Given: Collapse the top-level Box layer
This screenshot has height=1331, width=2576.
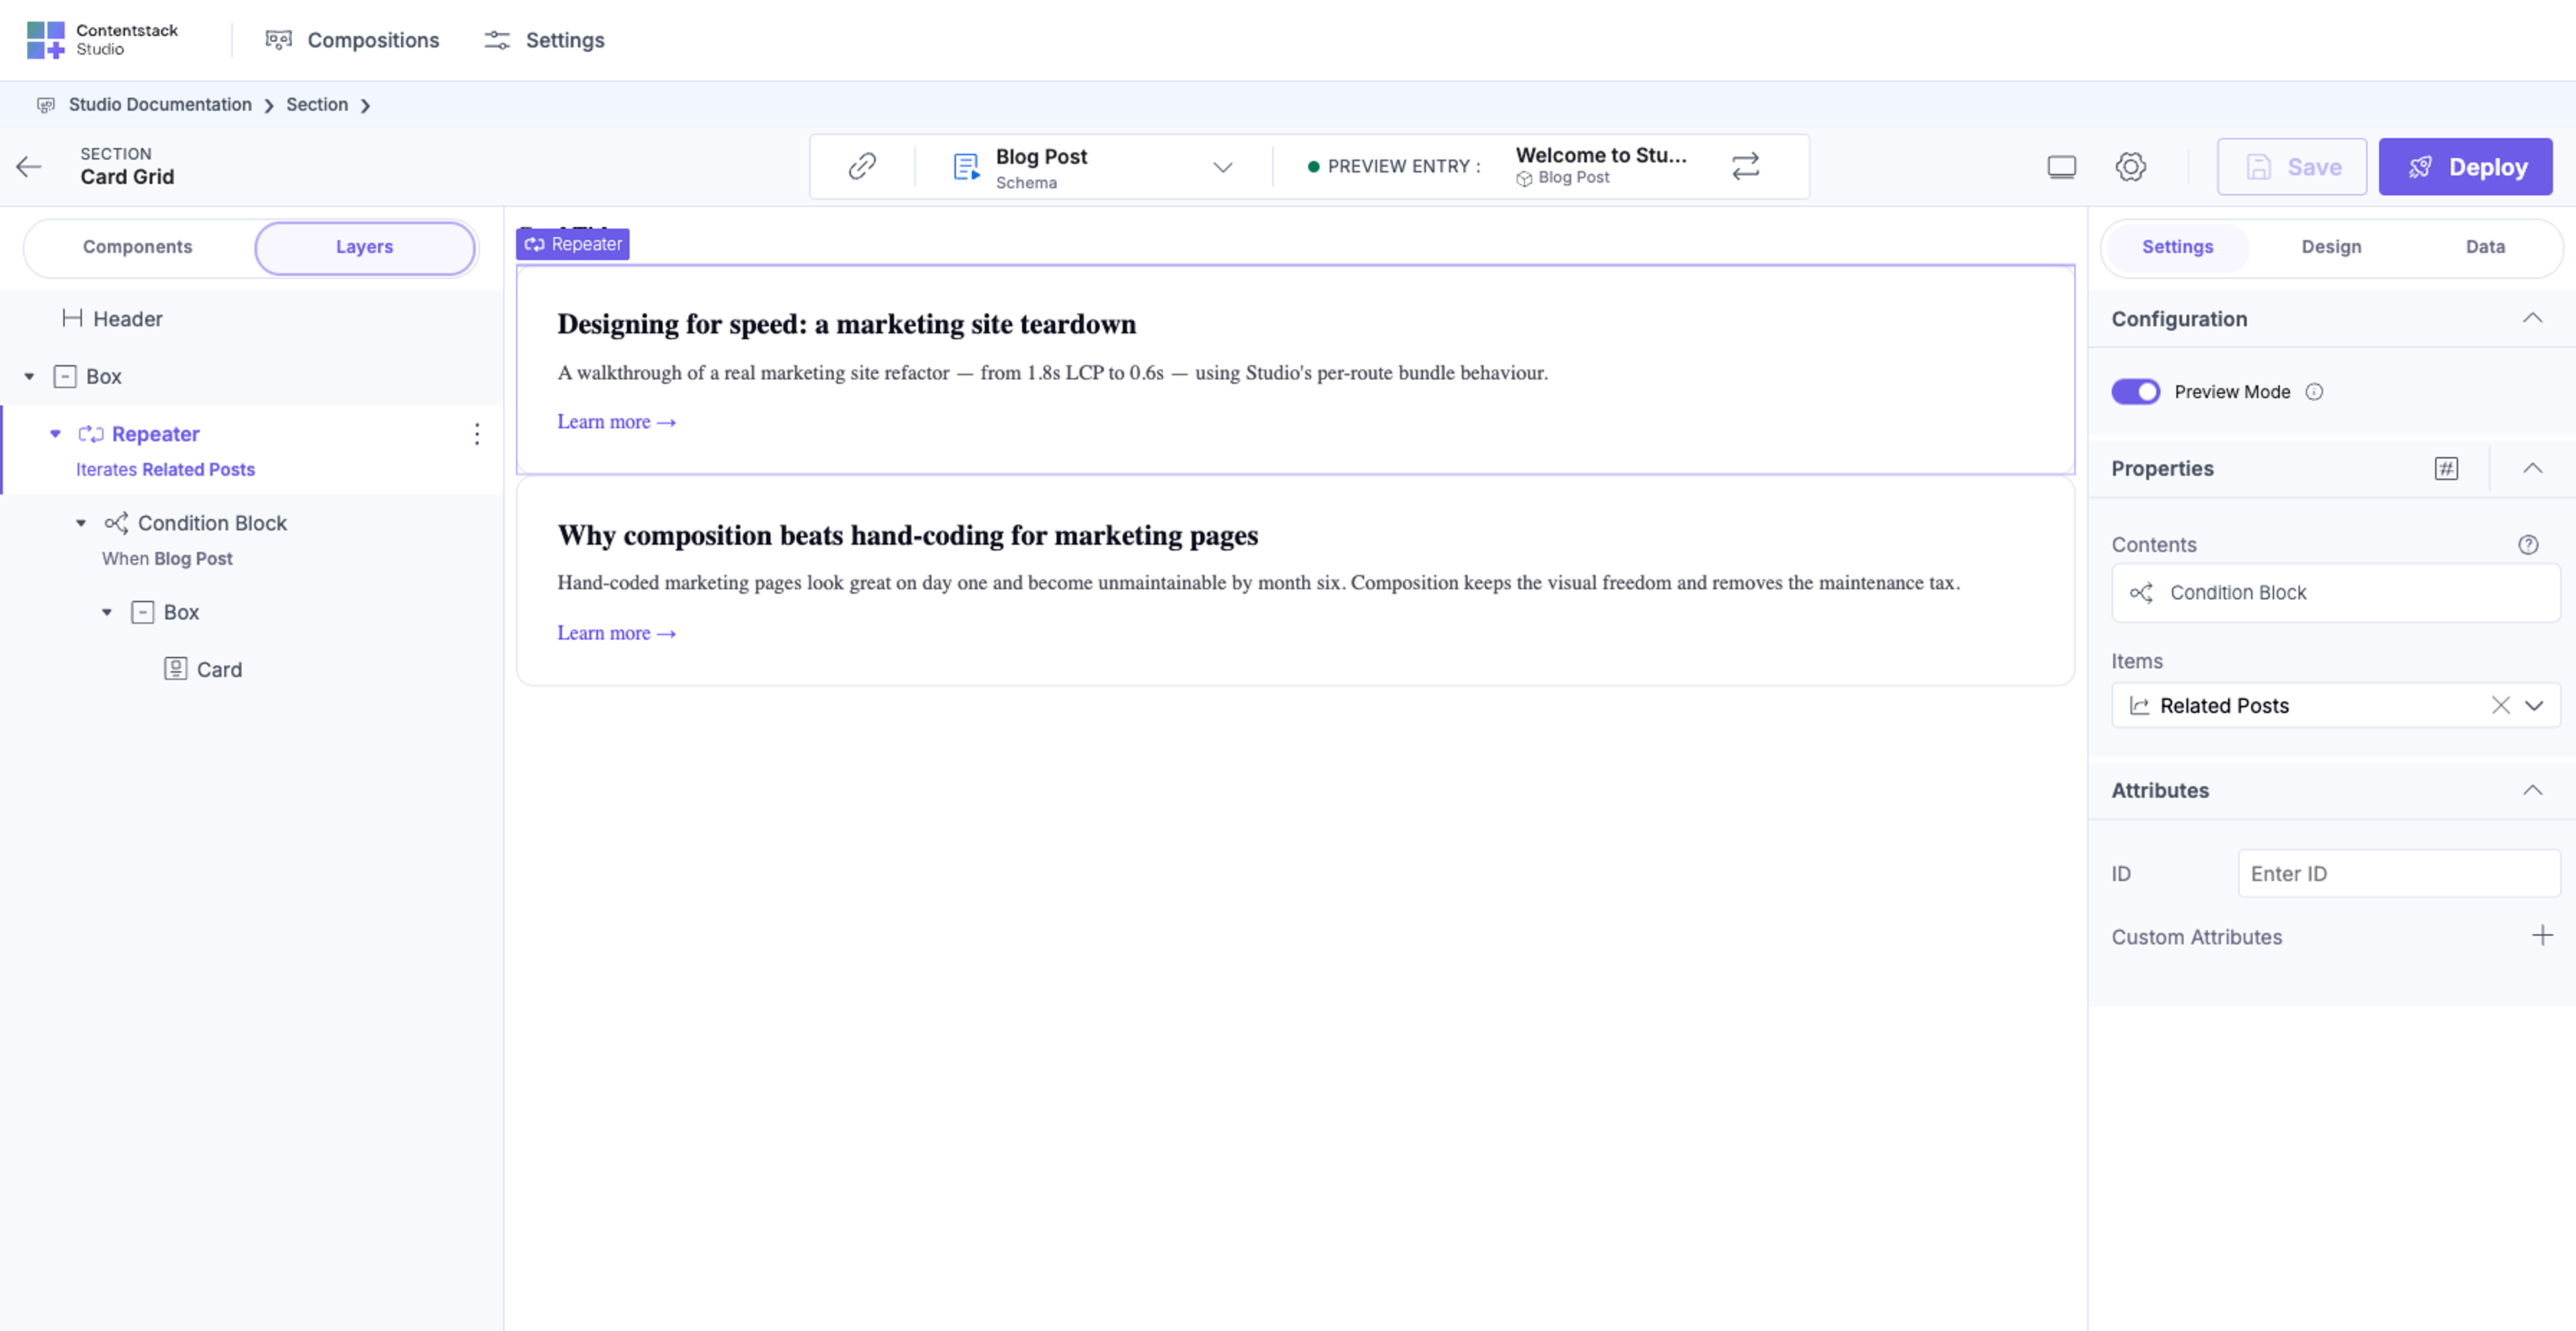Looking at the screenshot, I should (x=30, y=377).
